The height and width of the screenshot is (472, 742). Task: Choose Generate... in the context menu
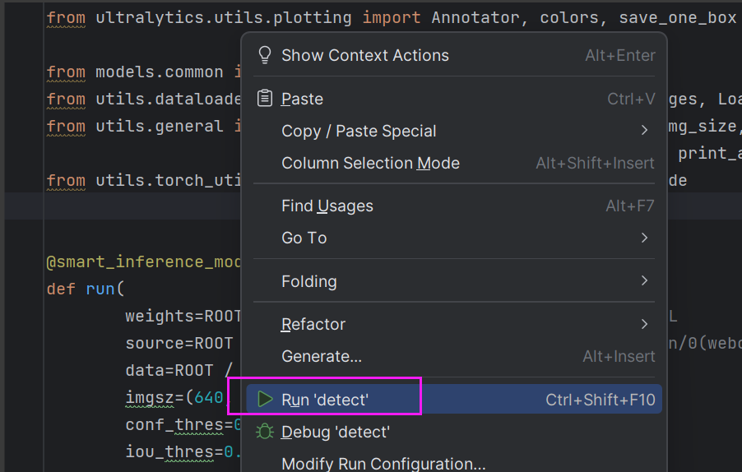coord(322,356)
